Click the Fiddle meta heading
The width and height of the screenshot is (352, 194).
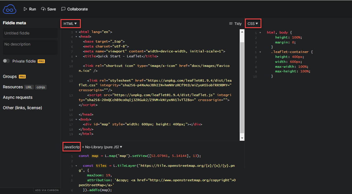14,23
